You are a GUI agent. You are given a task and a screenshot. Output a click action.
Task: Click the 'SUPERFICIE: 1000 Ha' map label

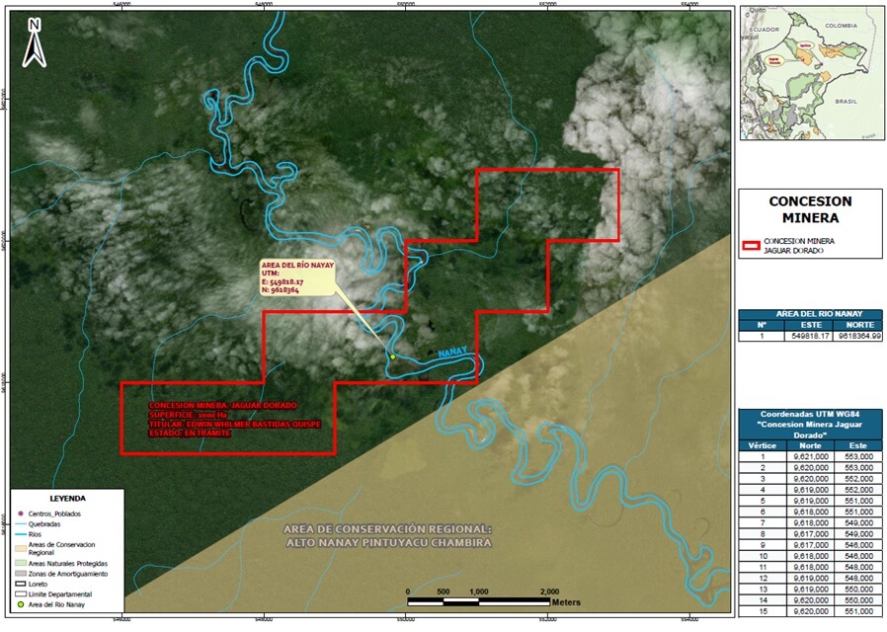click(x=188, y=415)
